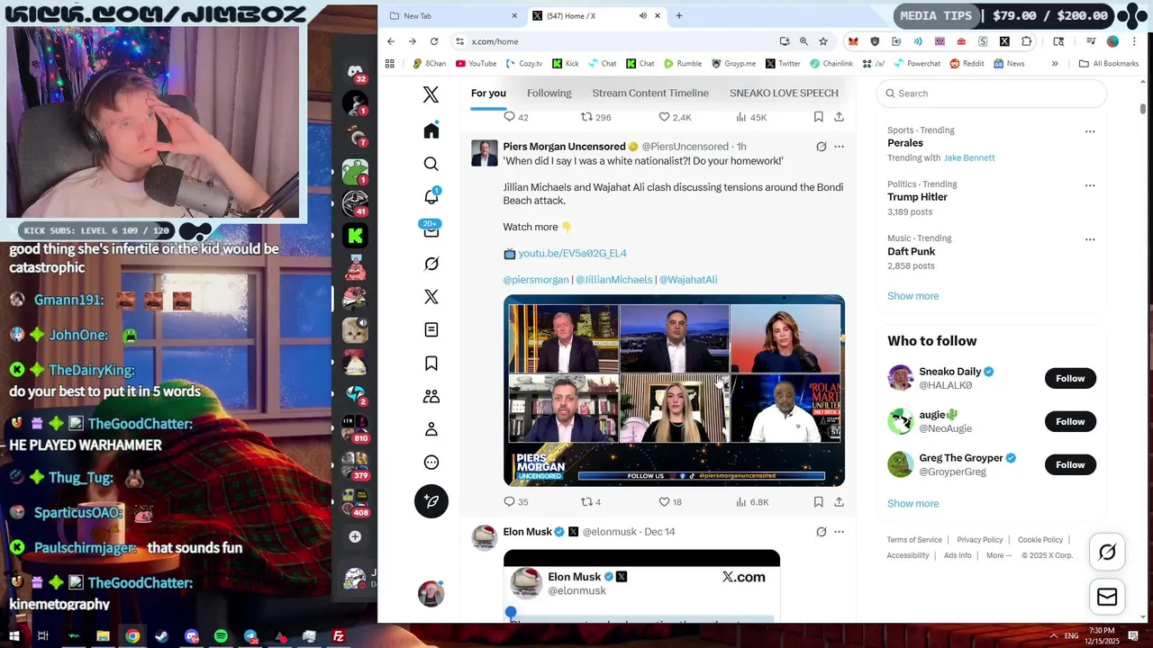Viewport: 1153px width, 648px height.
Task: Open the floating Grok button
Action: [x=1107, y=553]
